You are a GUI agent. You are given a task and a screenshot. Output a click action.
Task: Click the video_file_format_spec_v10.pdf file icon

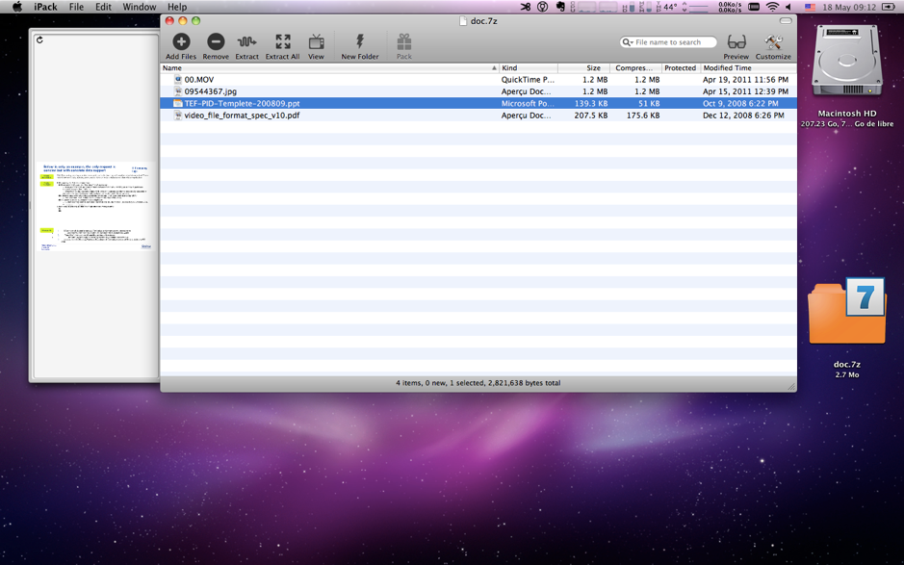click(x=178, y=116)
